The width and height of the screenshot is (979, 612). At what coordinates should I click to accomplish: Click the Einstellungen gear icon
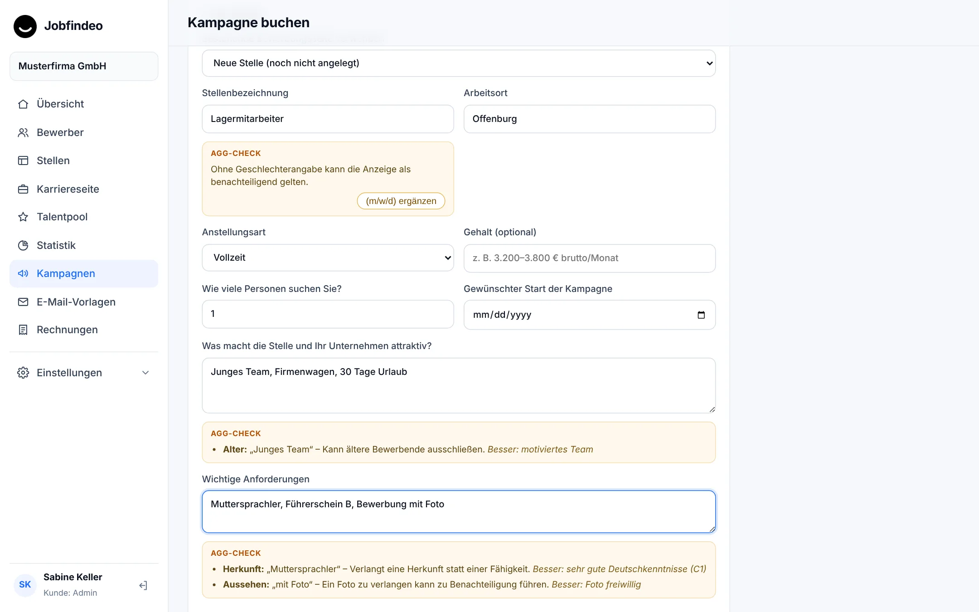click(23, 373)
